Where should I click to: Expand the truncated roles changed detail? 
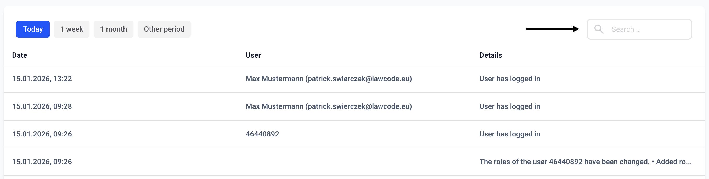(x=586, y=162)
